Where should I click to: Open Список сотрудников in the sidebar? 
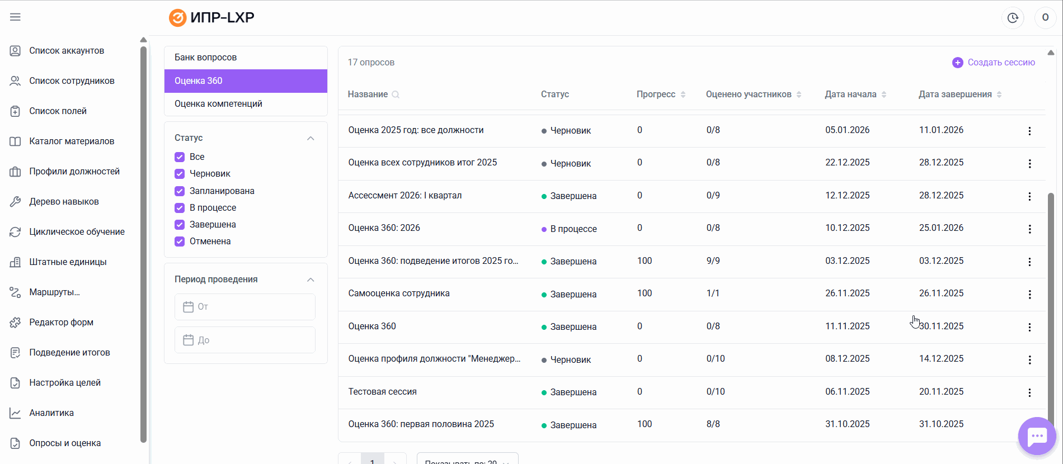click(72, 81)
